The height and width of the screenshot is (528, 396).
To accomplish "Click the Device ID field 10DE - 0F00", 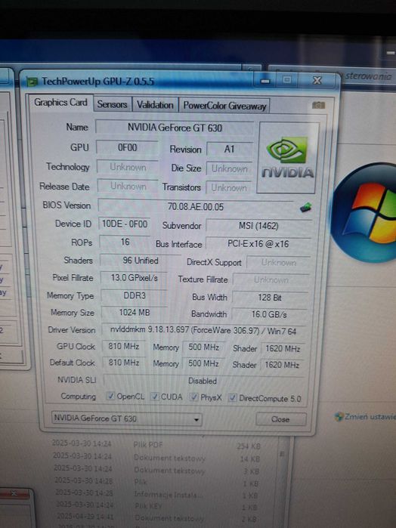I will (125, 224).
